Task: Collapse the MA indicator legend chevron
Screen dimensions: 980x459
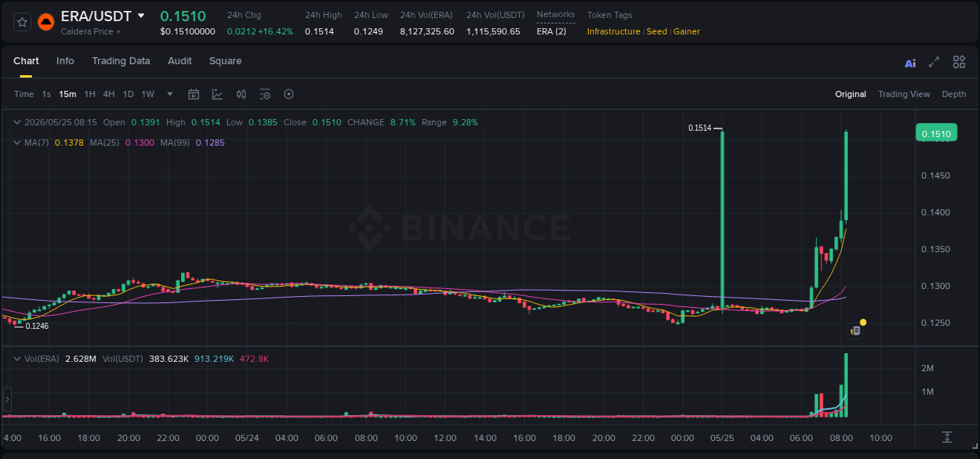Action: pos(17,143)
